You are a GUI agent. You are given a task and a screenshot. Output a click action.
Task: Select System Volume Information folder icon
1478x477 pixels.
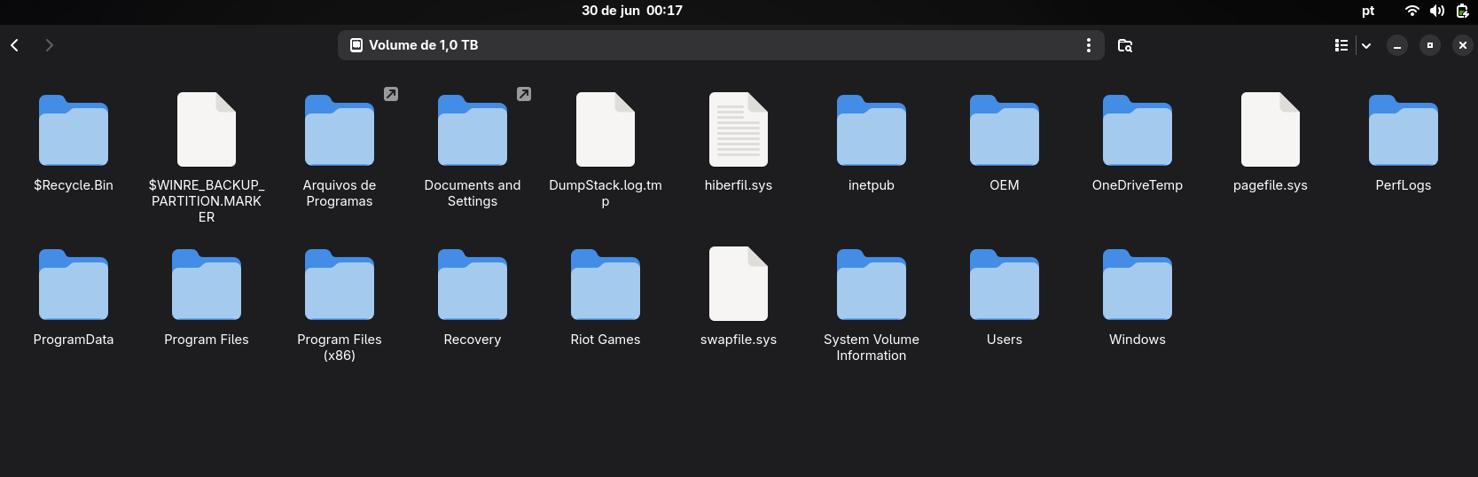point(872,284)
